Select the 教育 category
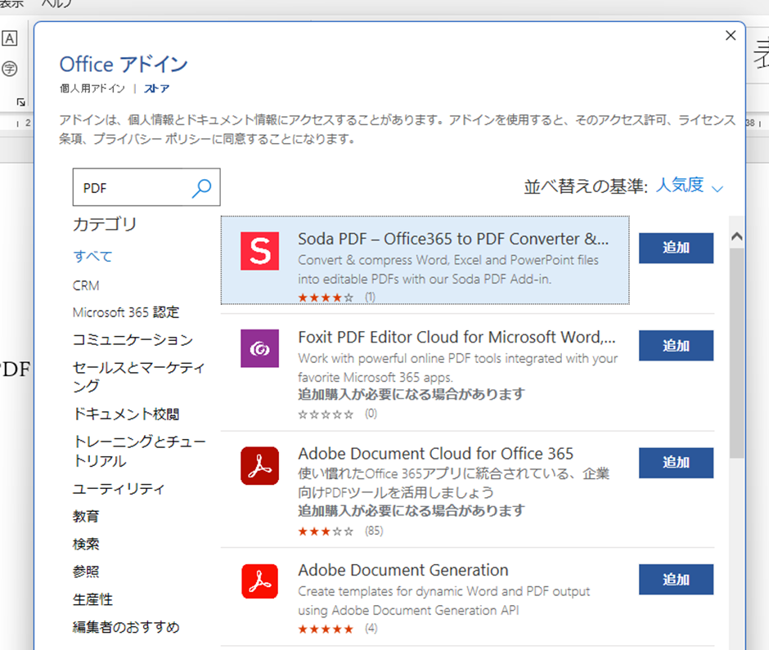Image resolution: width=769 pixels, height=650 pixels. coord(86,516)
